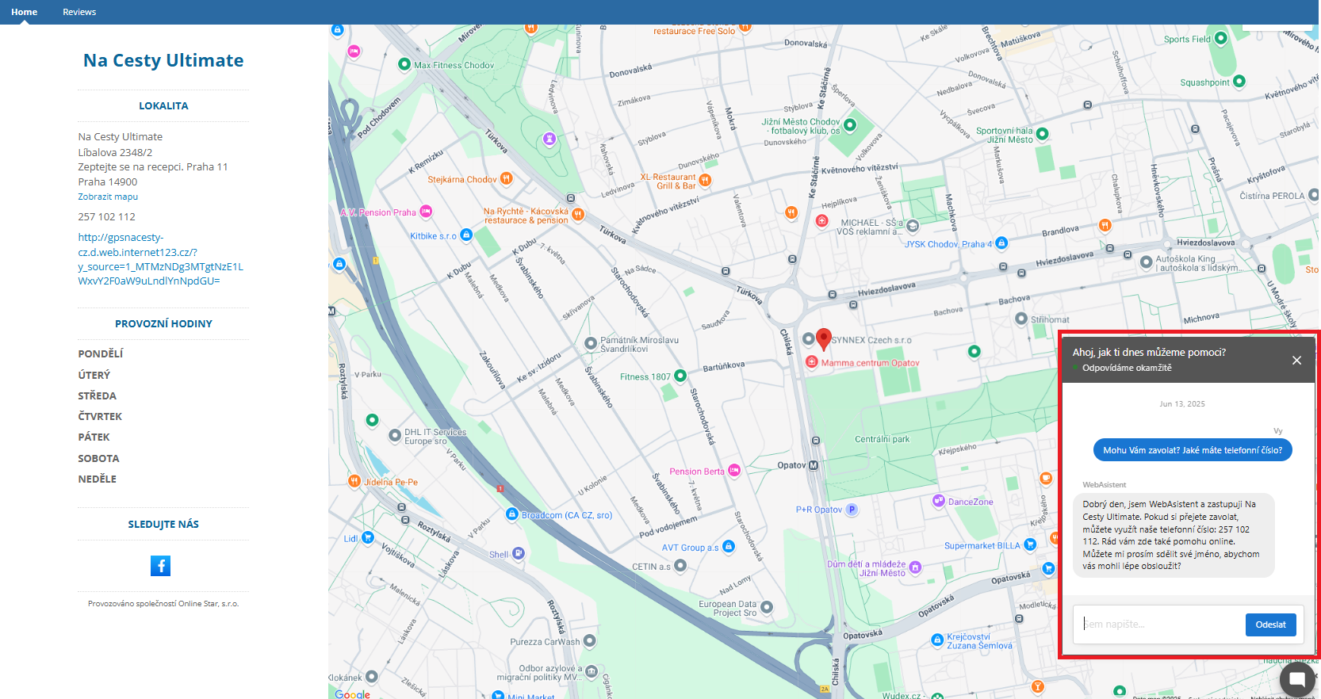Select the red location pin near SYNNEX Czech
Screen dimensions: 1321x699
[x=824, y=339]
